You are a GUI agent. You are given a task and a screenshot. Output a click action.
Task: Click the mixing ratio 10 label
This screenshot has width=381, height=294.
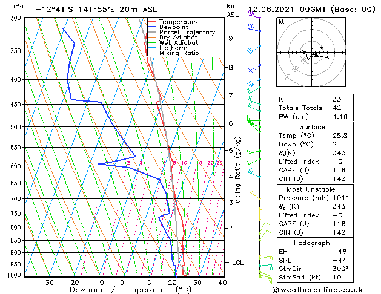point(184,163)
